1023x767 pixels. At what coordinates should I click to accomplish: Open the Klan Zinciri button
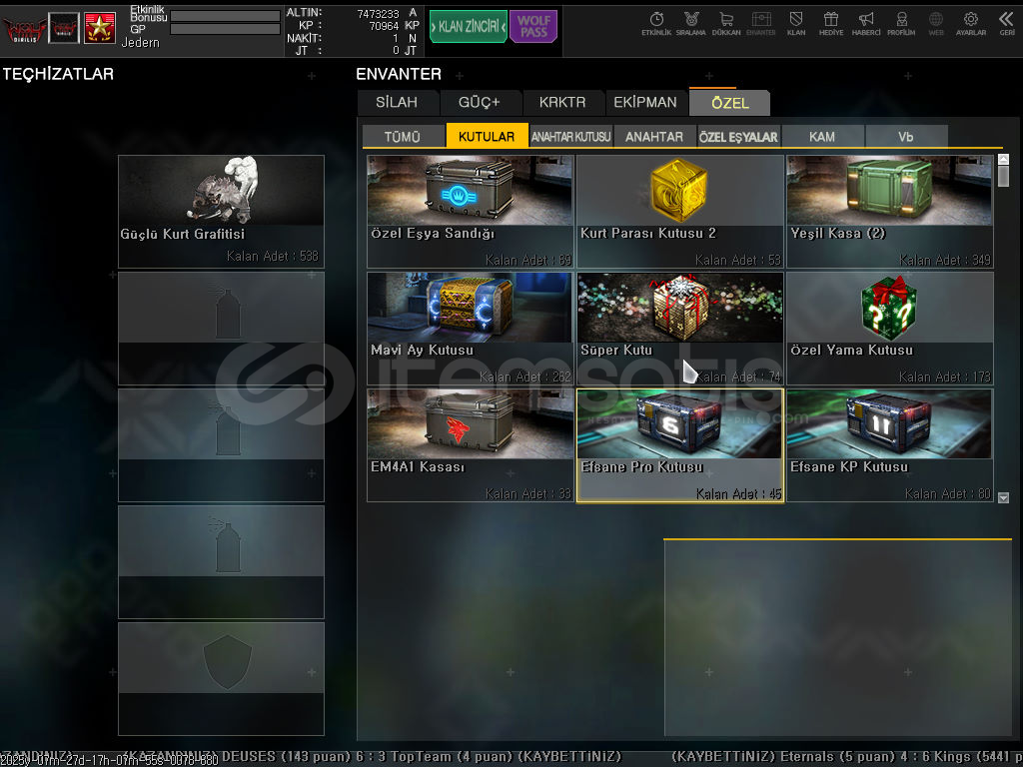[x=469, y=26]
